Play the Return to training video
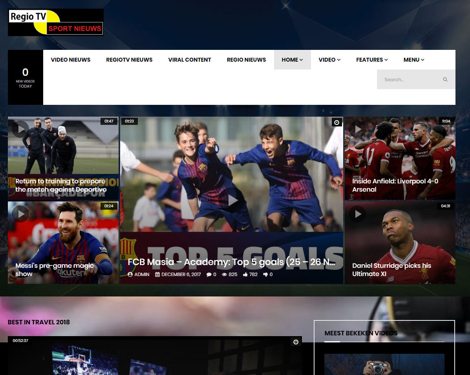The width and height of the screenshot is (470, 375). pos(20,129)
